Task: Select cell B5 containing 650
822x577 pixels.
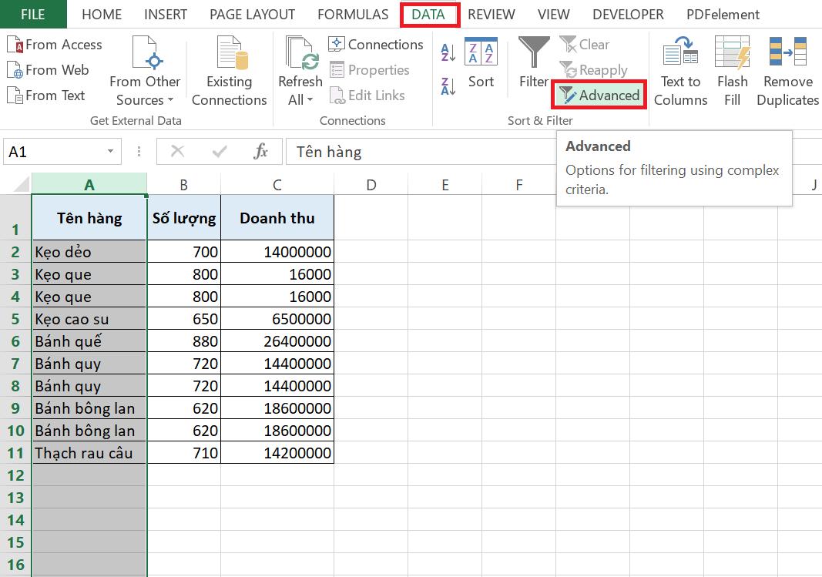Action: (183, 318)
